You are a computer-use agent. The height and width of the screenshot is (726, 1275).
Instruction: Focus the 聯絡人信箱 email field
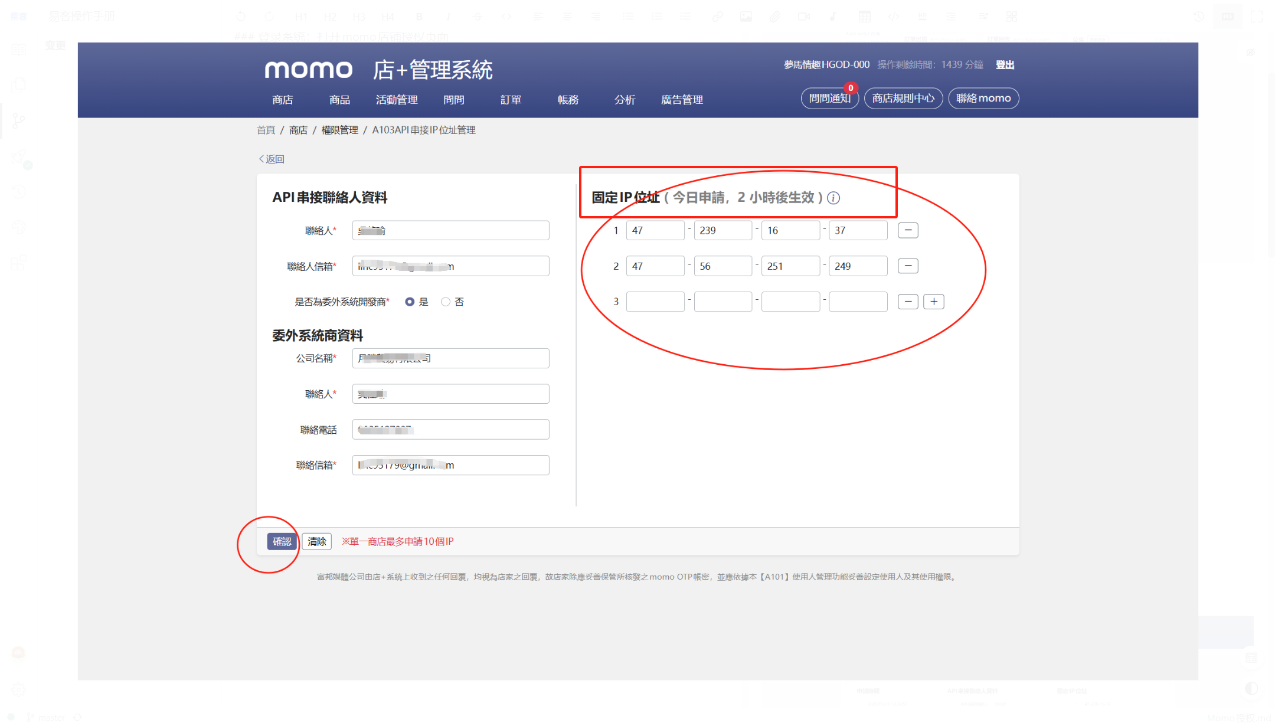point(450,266)
